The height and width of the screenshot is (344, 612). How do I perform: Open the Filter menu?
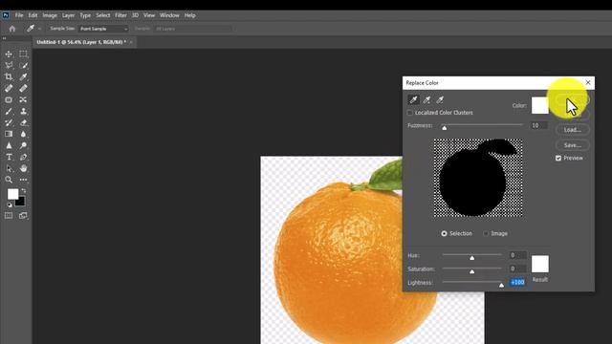click(120, 15)
